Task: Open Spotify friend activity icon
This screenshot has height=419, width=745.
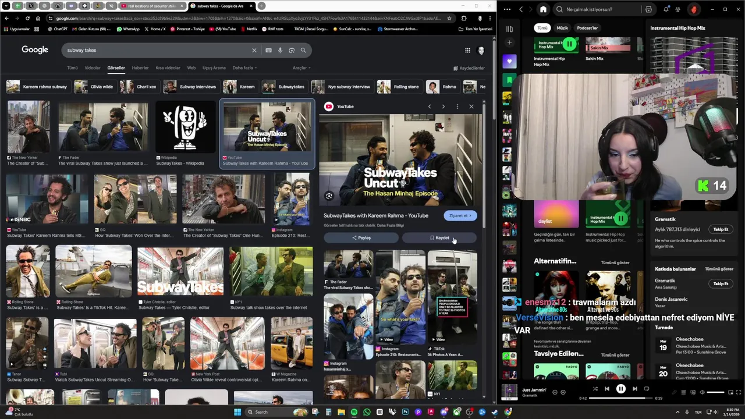Action: coord(678,9)
